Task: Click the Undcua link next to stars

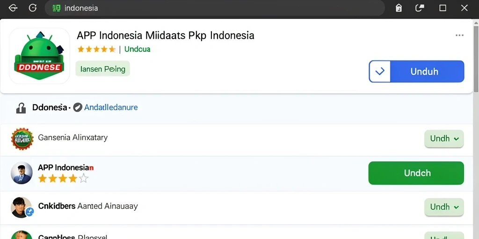Action: (137, 49)
